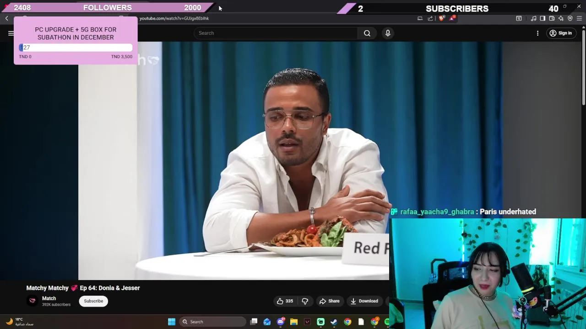
Task: Click the 392K subscribers text
Action: tap(56, 305)
